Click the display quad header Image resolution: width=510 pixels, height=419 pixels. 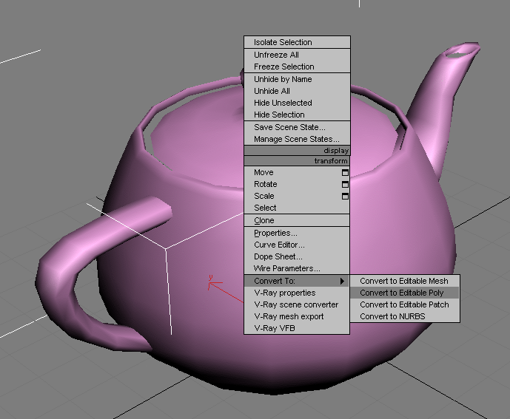(297, 151)
